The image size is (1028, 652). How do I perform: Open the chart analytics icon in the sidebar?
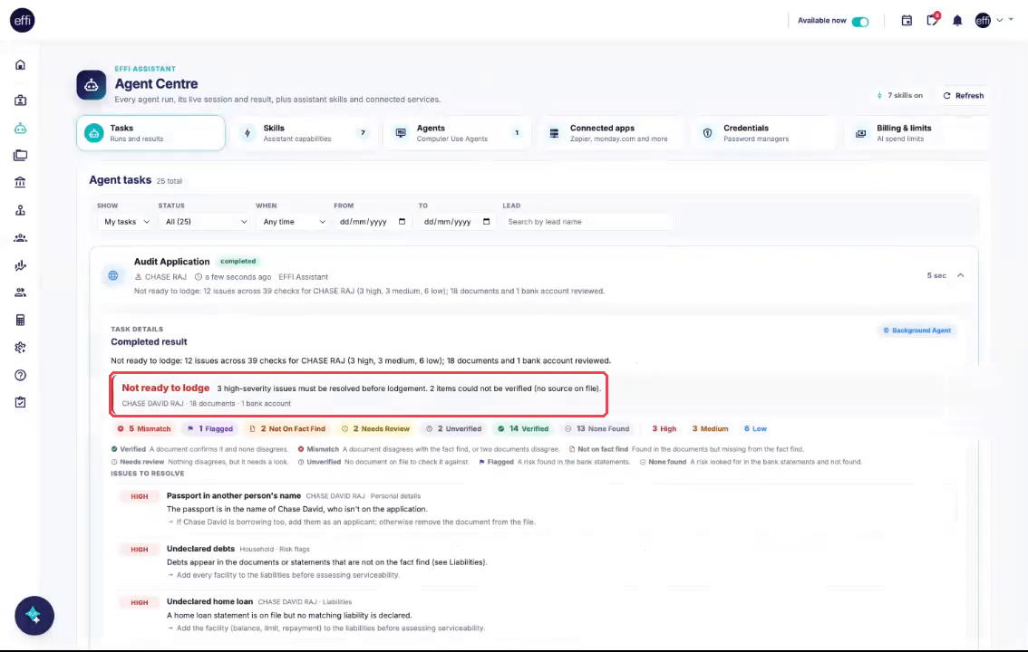click(x=20, y=265)
